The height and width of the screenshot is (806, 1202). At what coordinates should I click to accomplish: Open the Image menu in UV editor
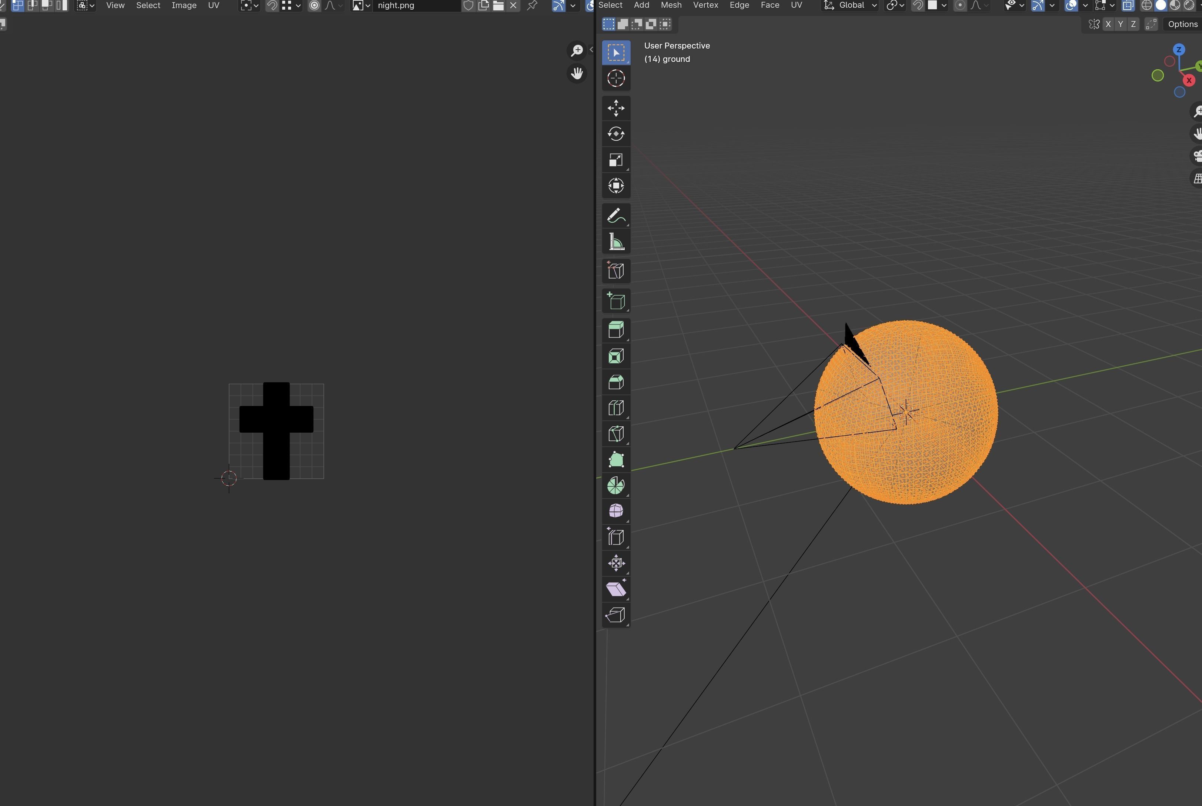[183, 6]
